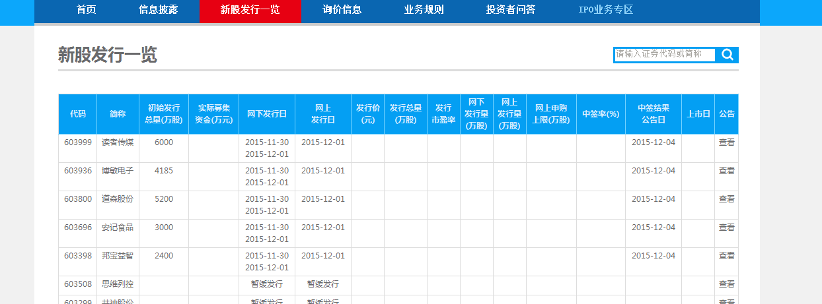Click the 网下发行日 column header

tap(267, 114)
